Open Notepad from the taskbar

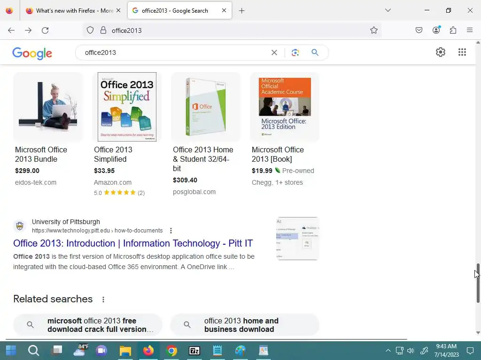coord(217,351)
